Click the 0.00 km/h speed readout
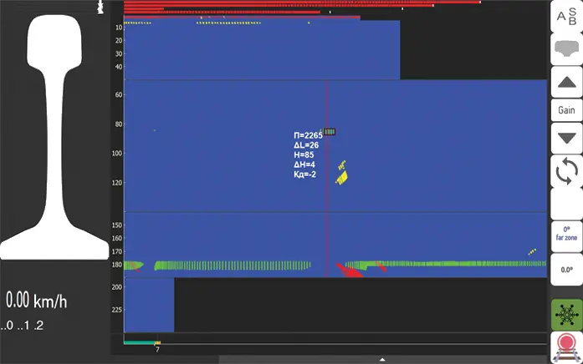The image size is (583, 364). tap(37, 301)
